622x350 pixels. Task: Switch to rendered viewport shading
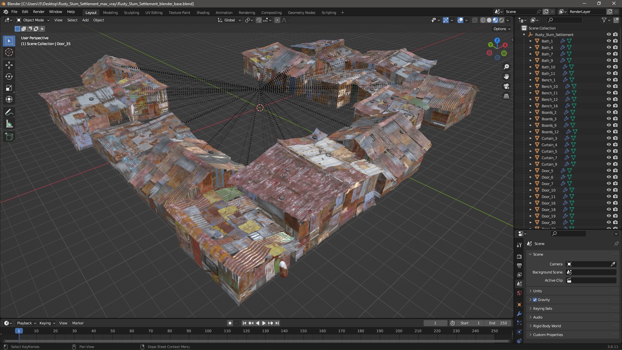pos(501,20)
